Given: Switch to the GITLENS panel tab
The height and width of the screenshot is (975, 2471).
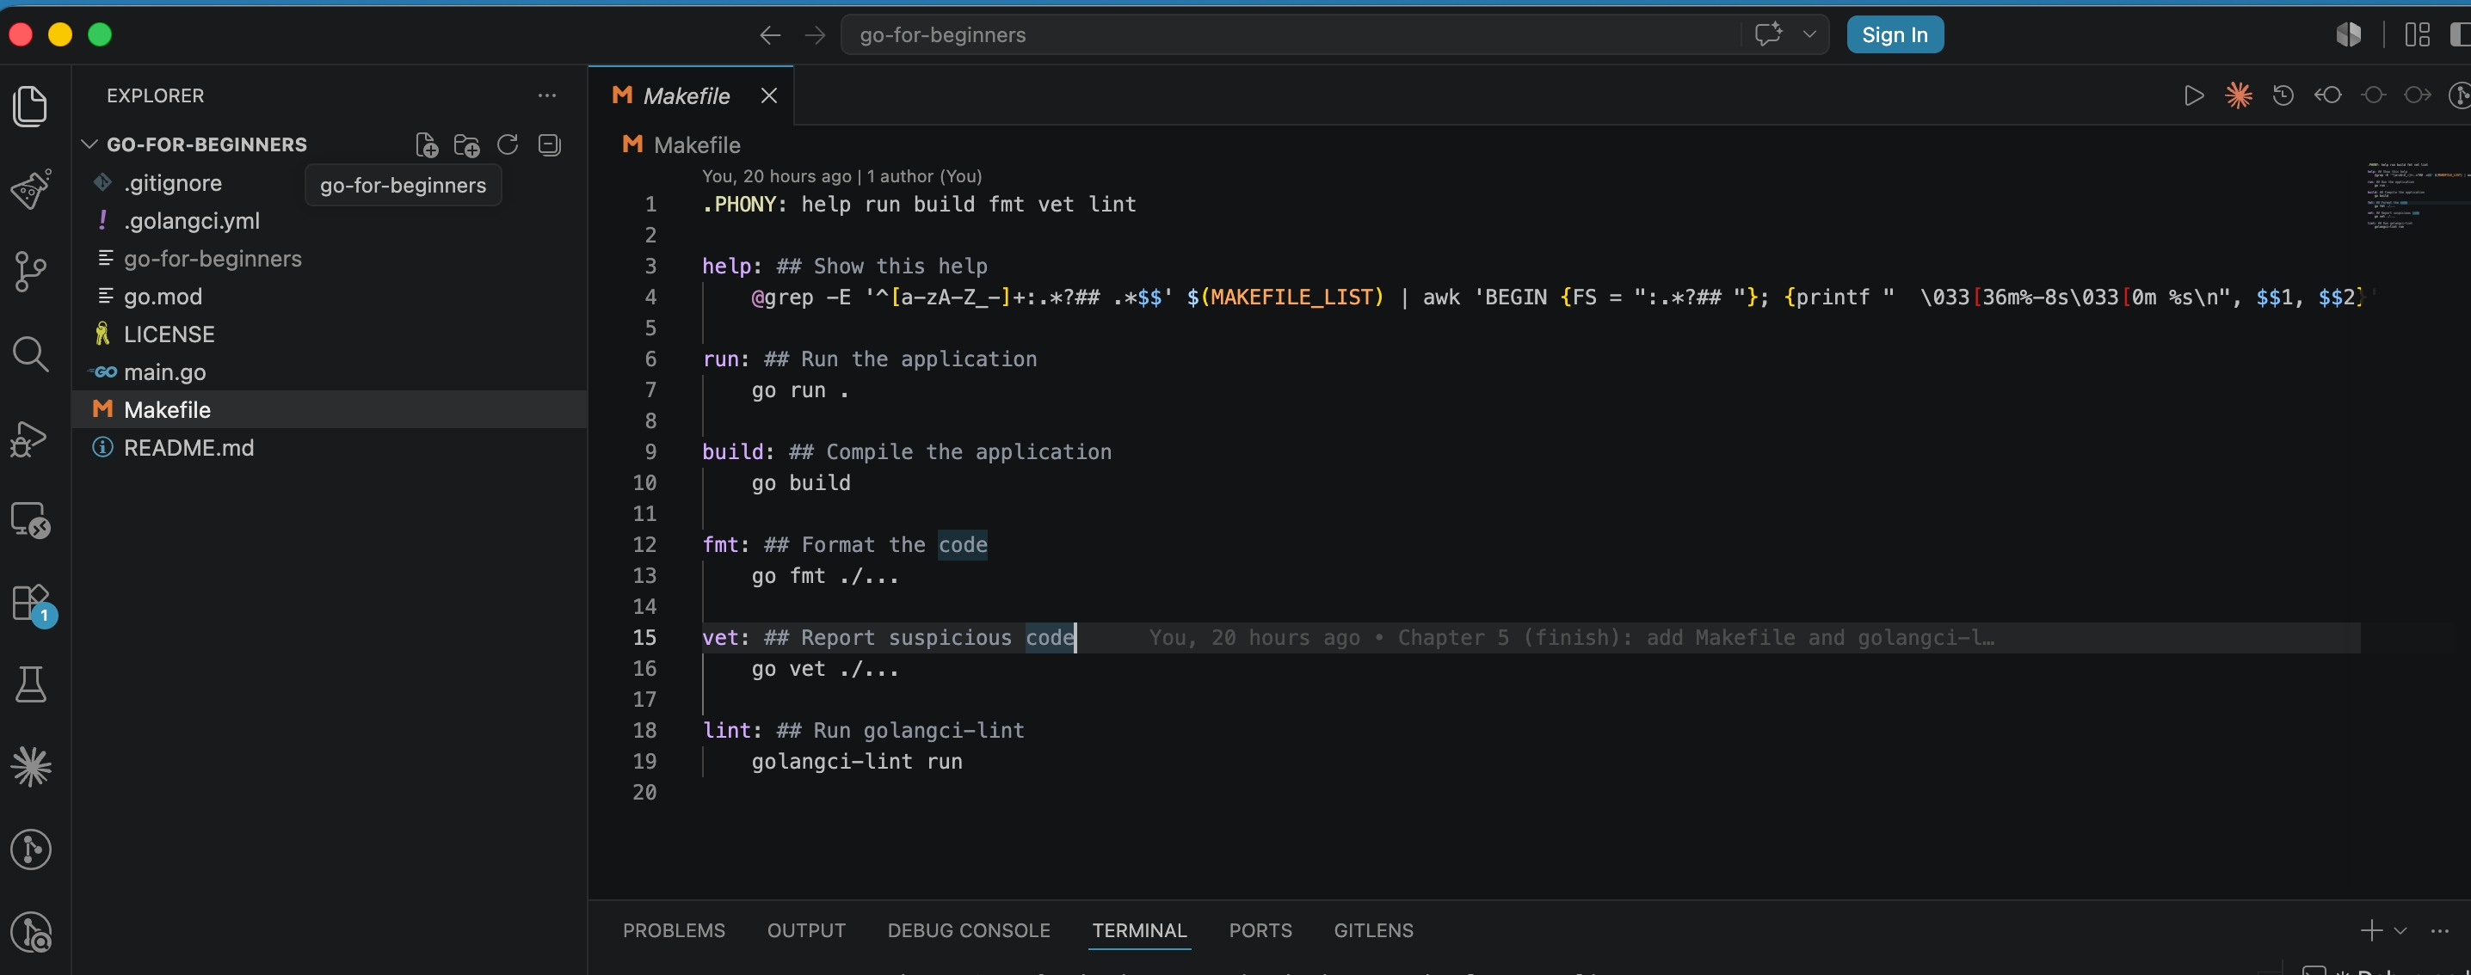Looking at the screenshot, I should (x=1372, y=931).
